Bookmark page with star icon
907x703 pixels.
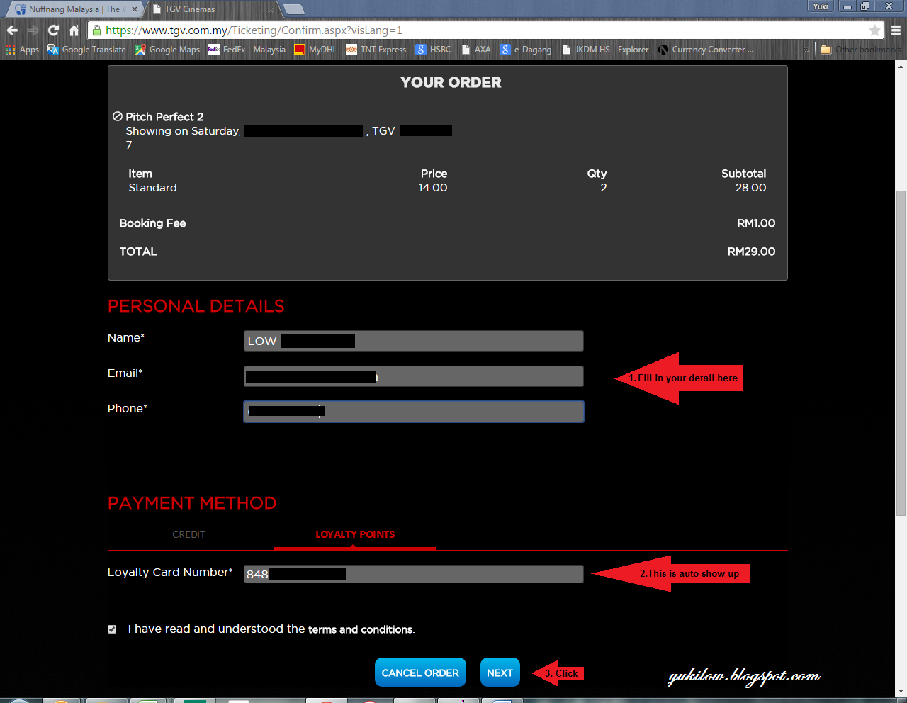(874, 30)
